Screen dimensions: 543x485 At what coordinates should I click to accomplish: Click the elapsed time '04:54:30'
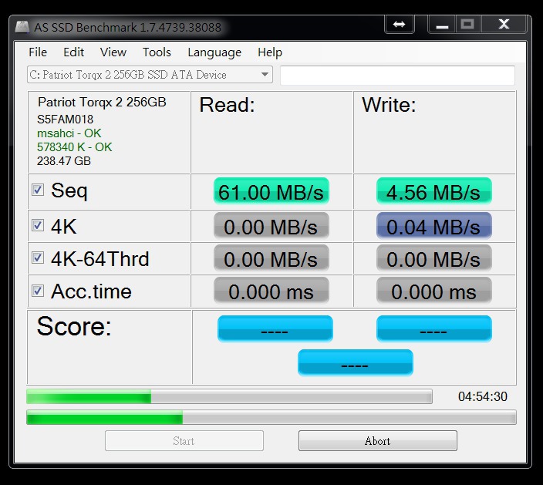pos(482,396)
